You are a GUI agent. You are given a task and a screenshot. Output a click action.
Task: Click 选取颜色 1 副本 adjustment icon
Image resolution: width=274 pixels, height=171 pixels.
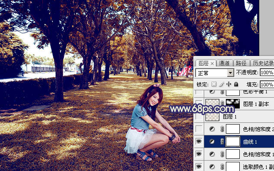pos(212,167)
